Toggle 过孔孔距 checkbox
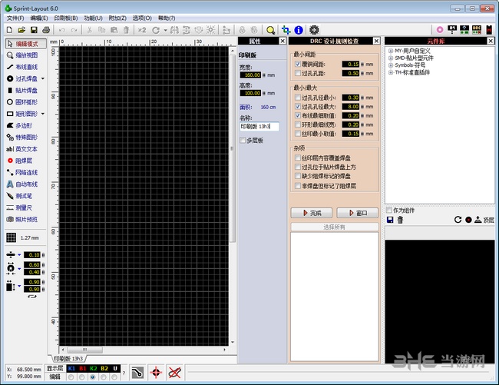Image resolution: width=499 pixels, height=385 pixels. click(298, 73)
